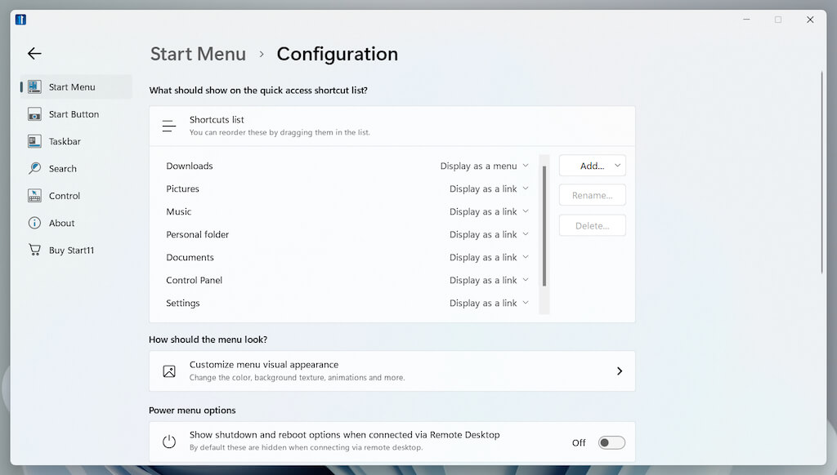The image size is (837, 475).
Task: Click the Delete... button
Action: click(592, 225)
